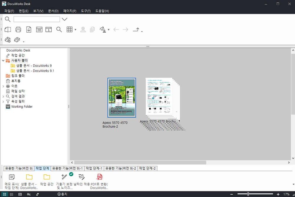Open the 문서(D) menu
The image size is (295, 197).
click(53, 11)
